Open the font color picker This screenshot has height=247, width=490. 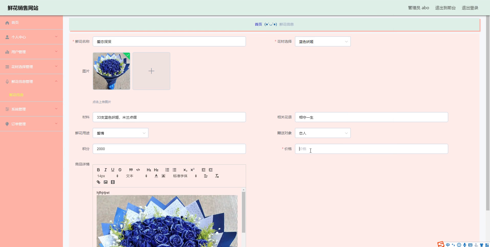point(156,176)
